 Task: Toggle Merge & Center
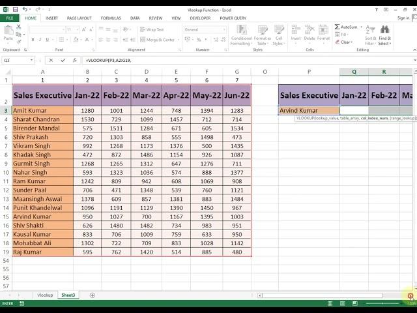[x=158, y=40]
